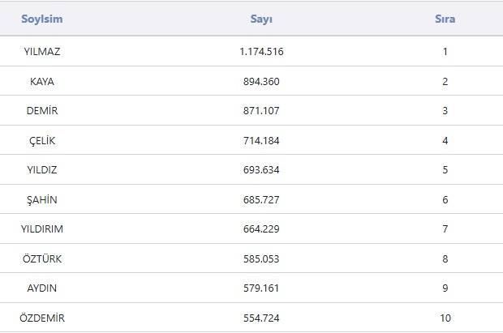Image resolution: width=503 pixels, height=333 pixels.
Task: Select the KAYA surname cell
Action: (x=42, y=82)
